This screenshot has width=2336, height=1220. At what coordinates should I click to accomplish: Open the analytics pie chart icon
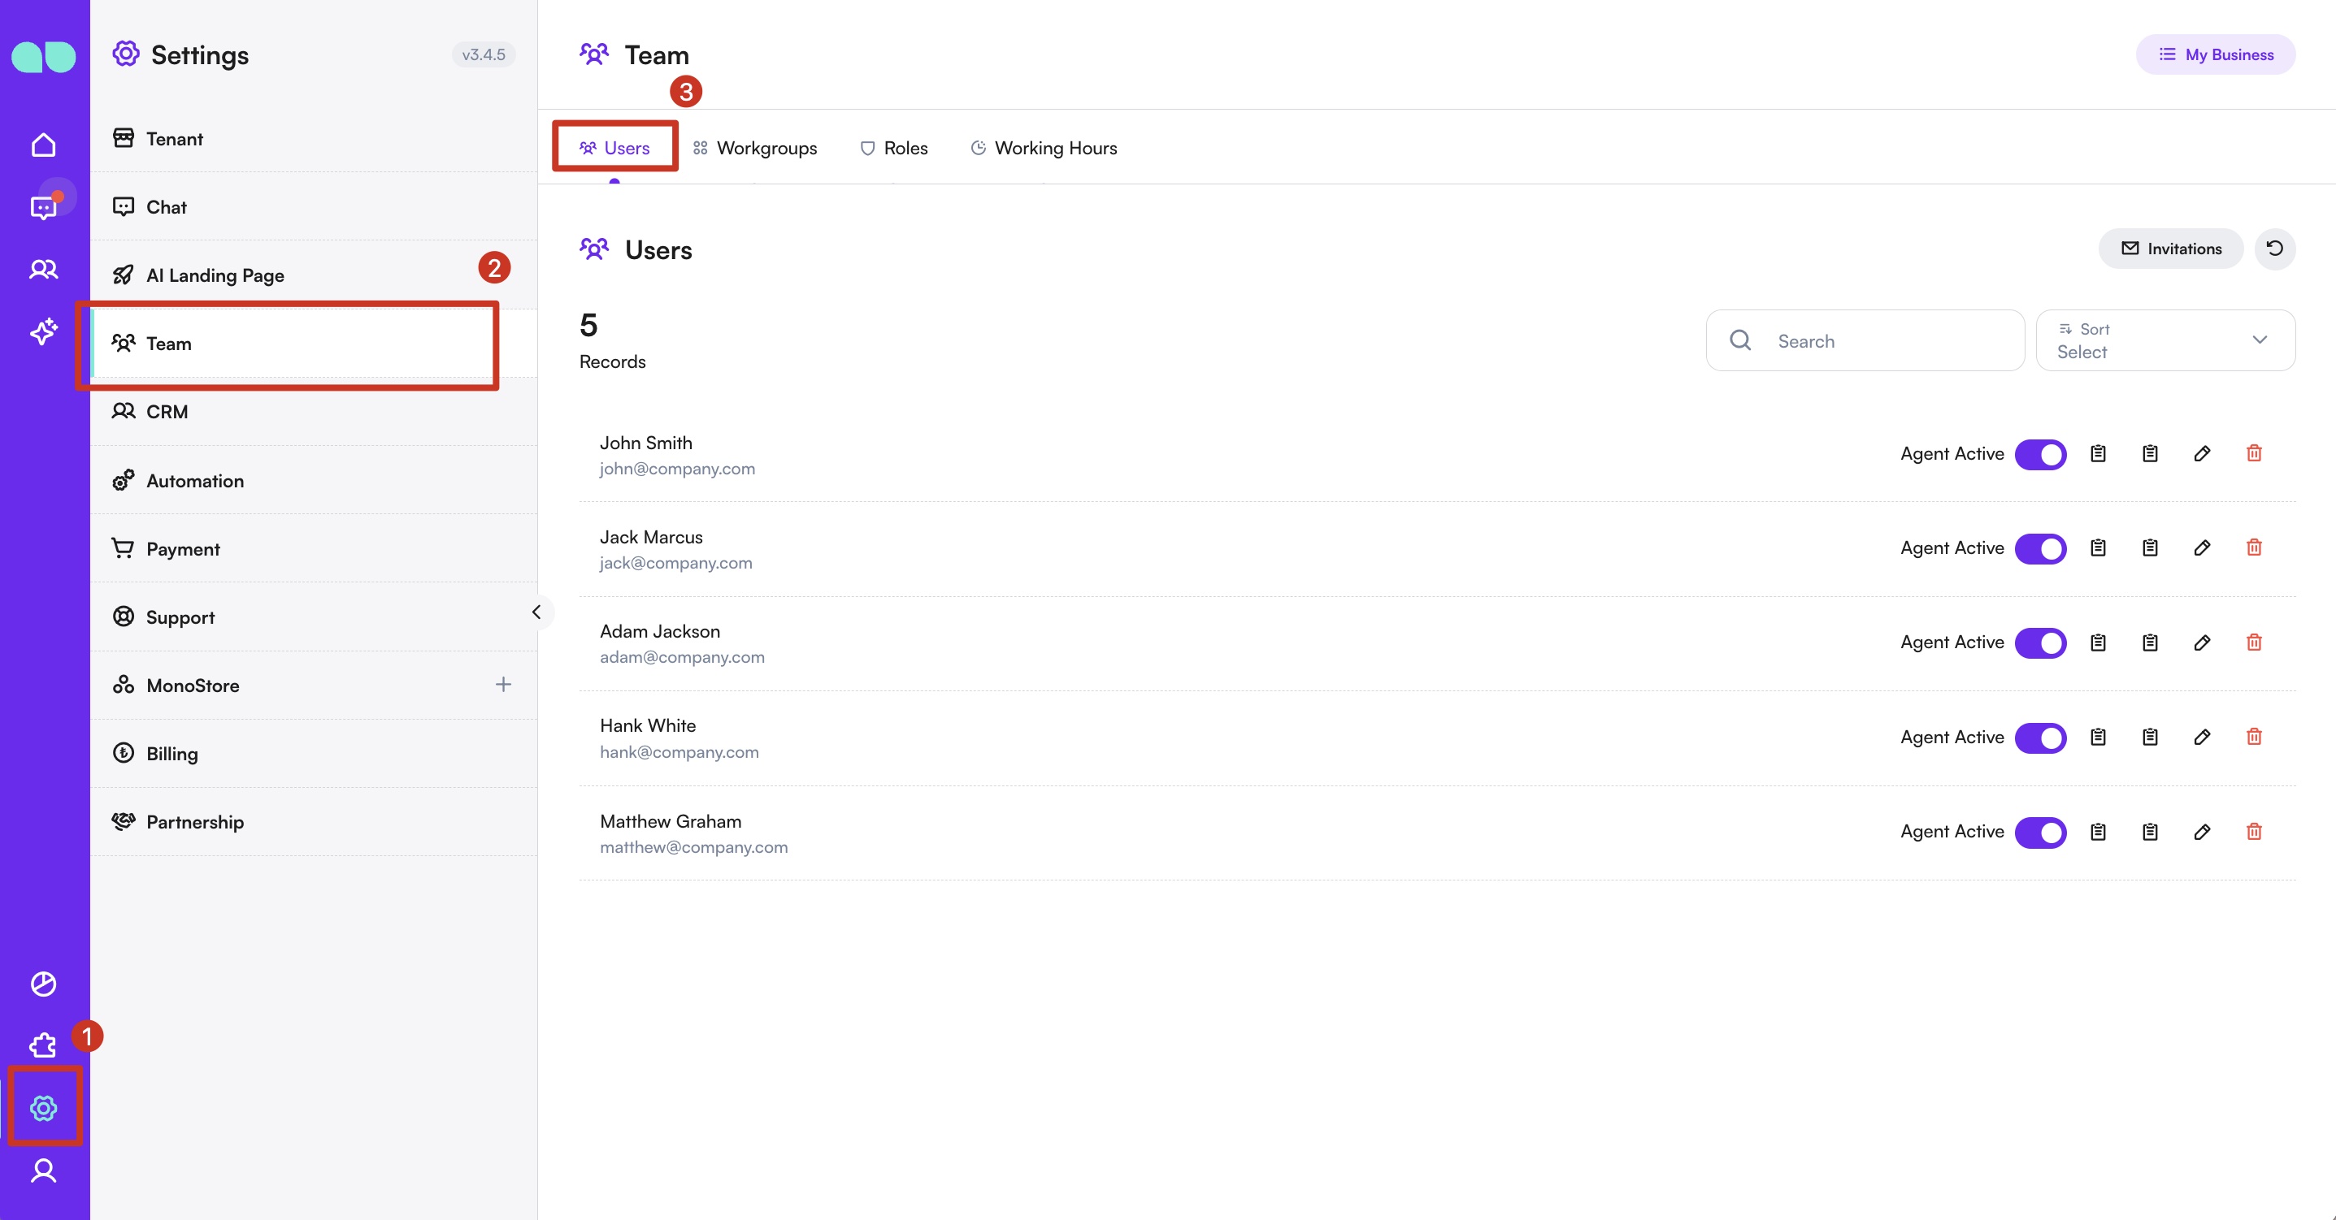(x=44, y=984)
